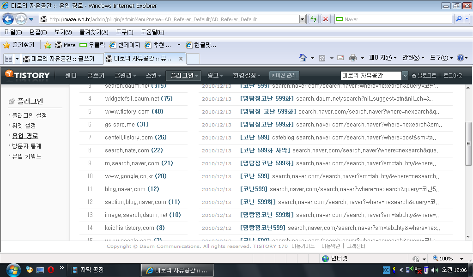The height and width of the screenshot is (277, 473).
Task: Click the print icon in command bar
Action: click(352, 58)
